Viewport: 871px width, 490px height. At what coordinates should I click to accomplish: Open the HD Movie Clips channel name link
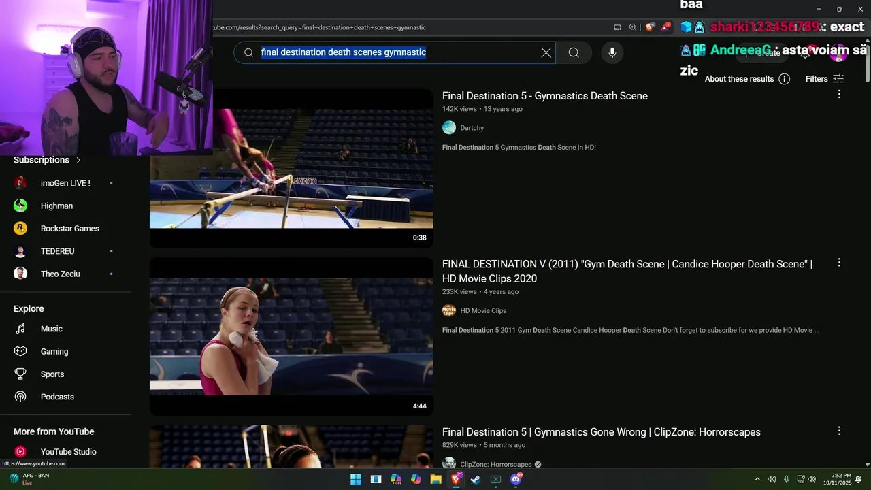(x=483, y=310)
